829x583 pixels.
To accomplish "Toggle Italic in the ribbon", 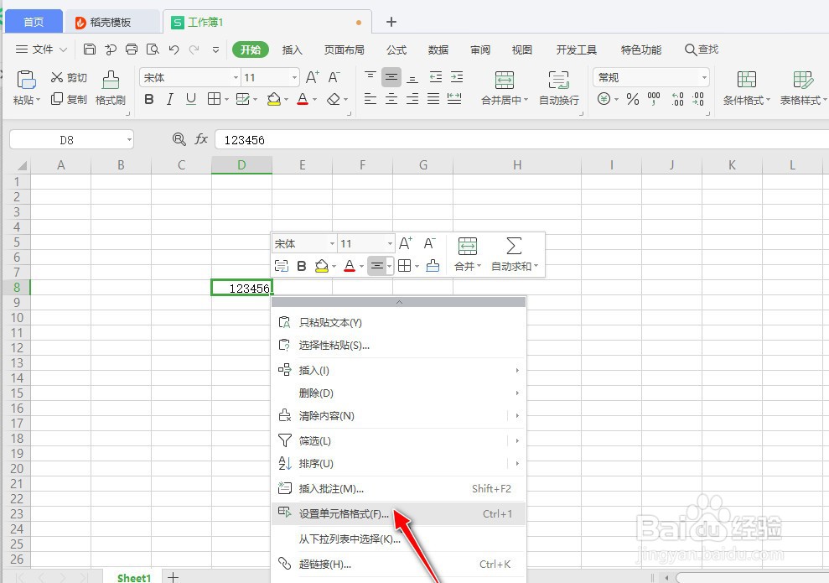I will pyautogui.click(x=169, y=99).
